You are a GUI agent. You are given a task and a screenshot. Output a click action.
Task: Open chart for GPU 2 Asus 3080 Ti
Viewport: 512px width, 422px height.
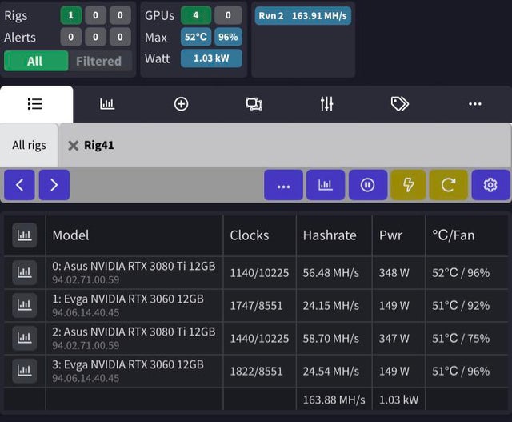click(x=25, y=338)
